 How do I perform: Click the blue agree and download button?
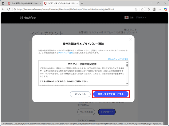coord(111,94)
